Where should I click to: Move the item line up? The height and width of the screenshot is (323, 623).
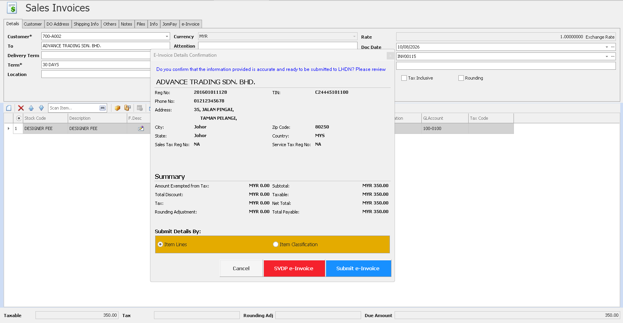[x=31, y=108]
